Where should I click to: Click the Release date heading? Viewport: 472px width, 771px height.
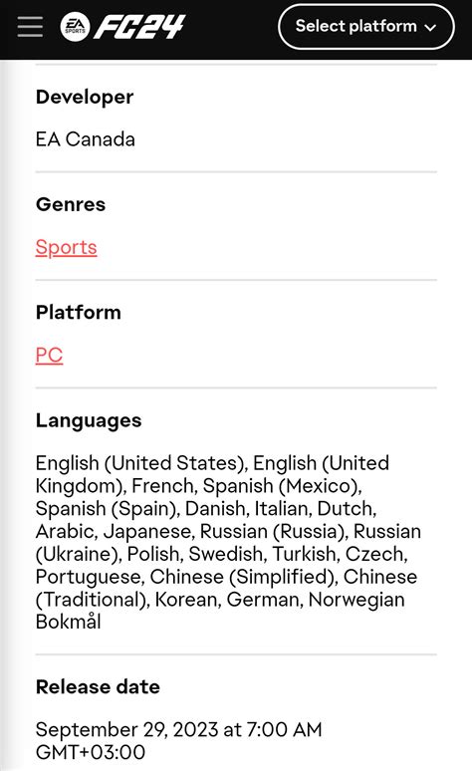[x=98, y=687]
